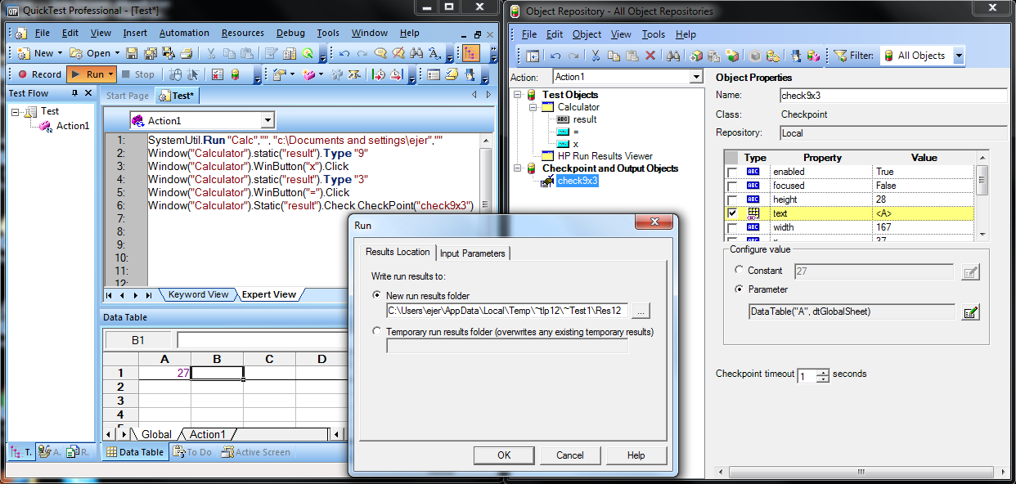Click the first toolbar icon in Object Repository
Image resolution: width=1016 pixels, height=484 pixels.
pyautogui.click(x=533, y=56)
